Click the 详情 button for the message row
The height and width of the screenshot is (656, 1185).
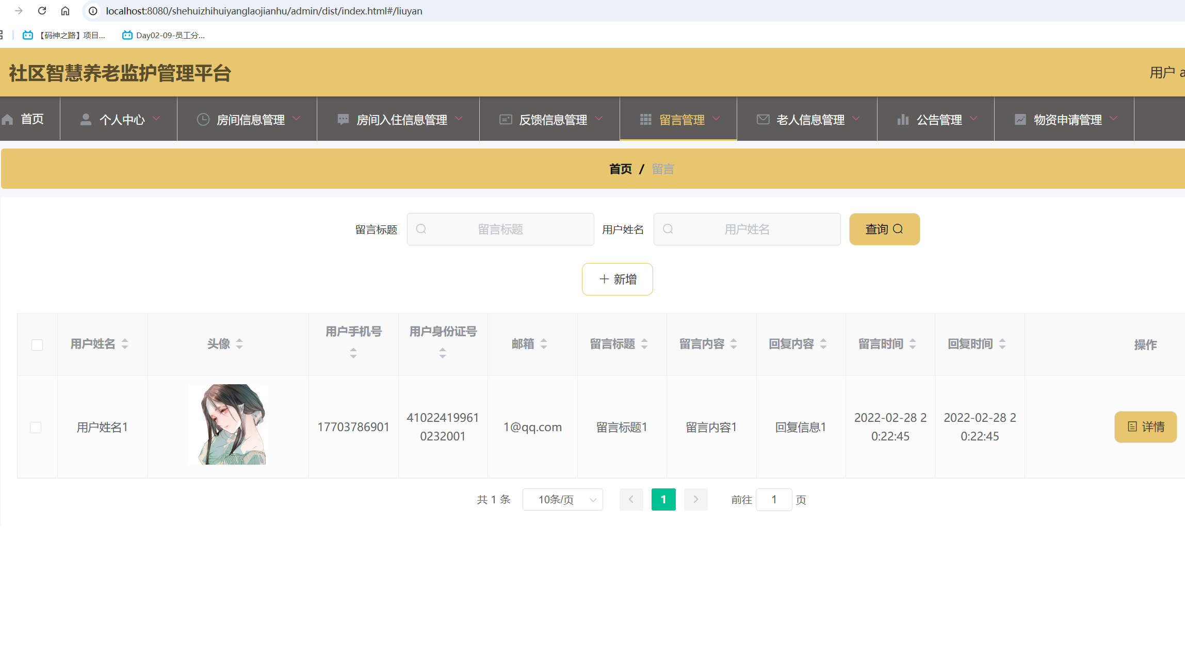click(1145, 427)
